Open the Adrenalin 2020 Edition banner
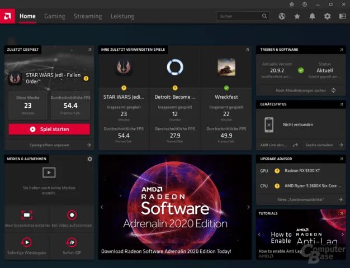 click(x=175, y=207)
